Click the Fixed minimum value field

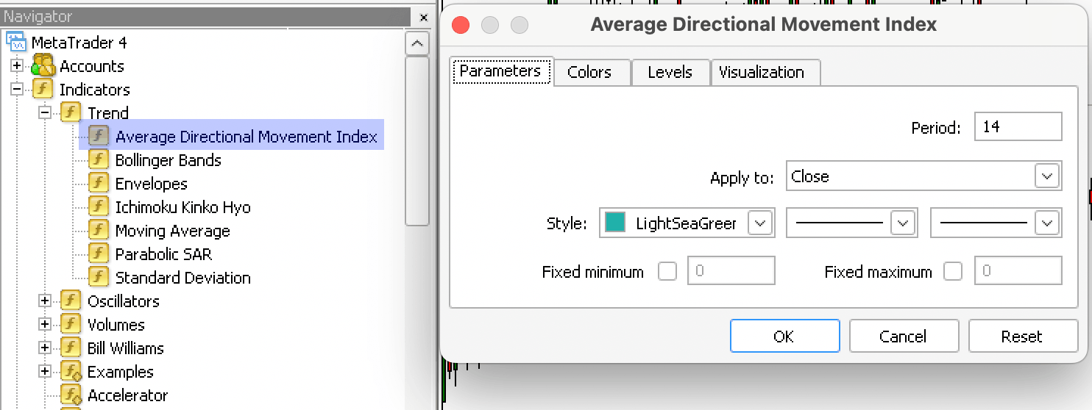(731, 270)
